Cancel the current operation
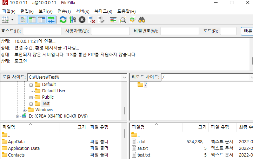 click(82, 20)
